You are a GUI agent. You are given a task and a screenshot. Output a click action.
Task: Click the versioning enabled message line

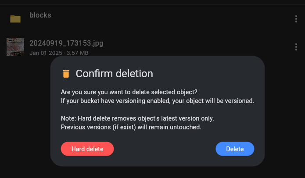pyautogui.click(x=158, y=101)
